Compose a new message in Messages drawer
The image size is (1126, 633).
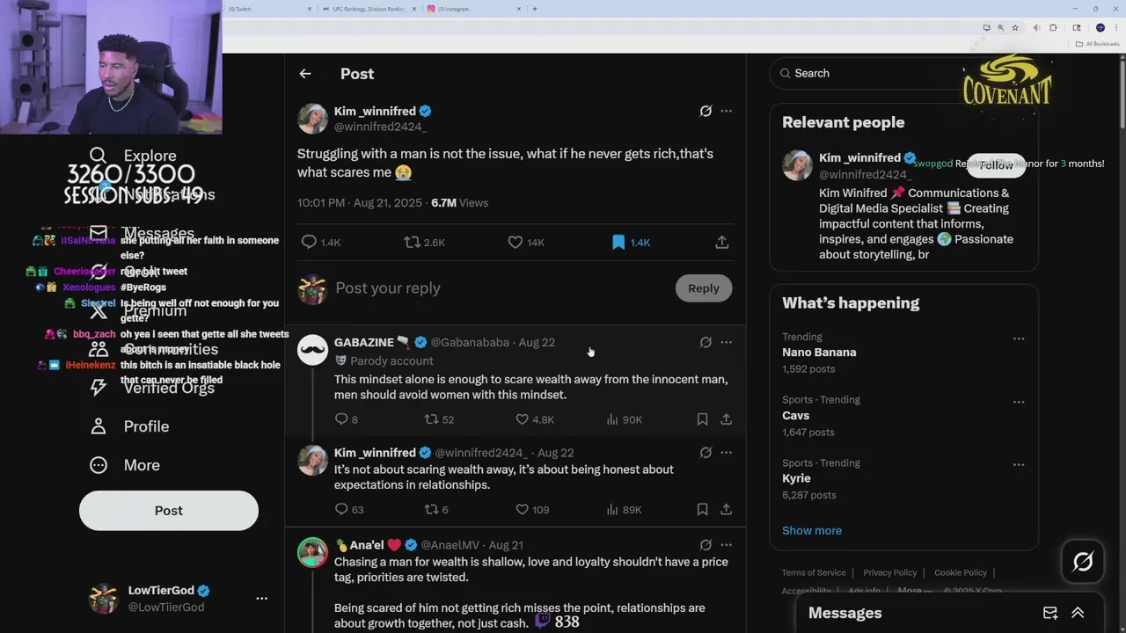click(x=1050, y=613)
